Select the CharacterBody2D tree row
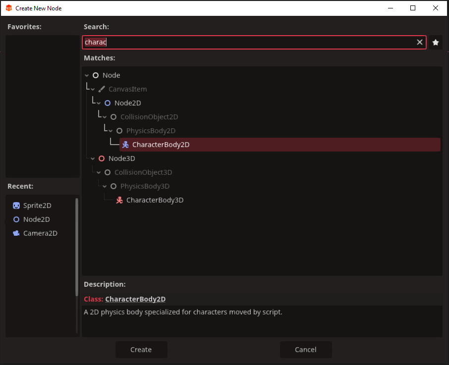 click(x=280, y=145)
